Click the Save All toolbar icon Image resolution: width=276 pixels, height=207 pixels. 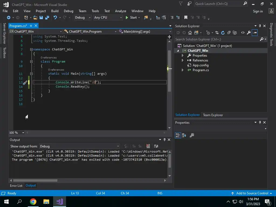point(47,18)
